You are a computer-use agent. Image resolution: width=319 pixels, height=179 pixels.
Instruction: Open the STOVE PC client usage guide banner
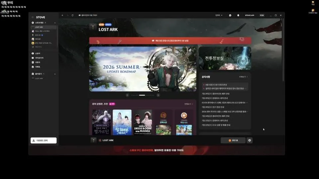coord(157,150)
